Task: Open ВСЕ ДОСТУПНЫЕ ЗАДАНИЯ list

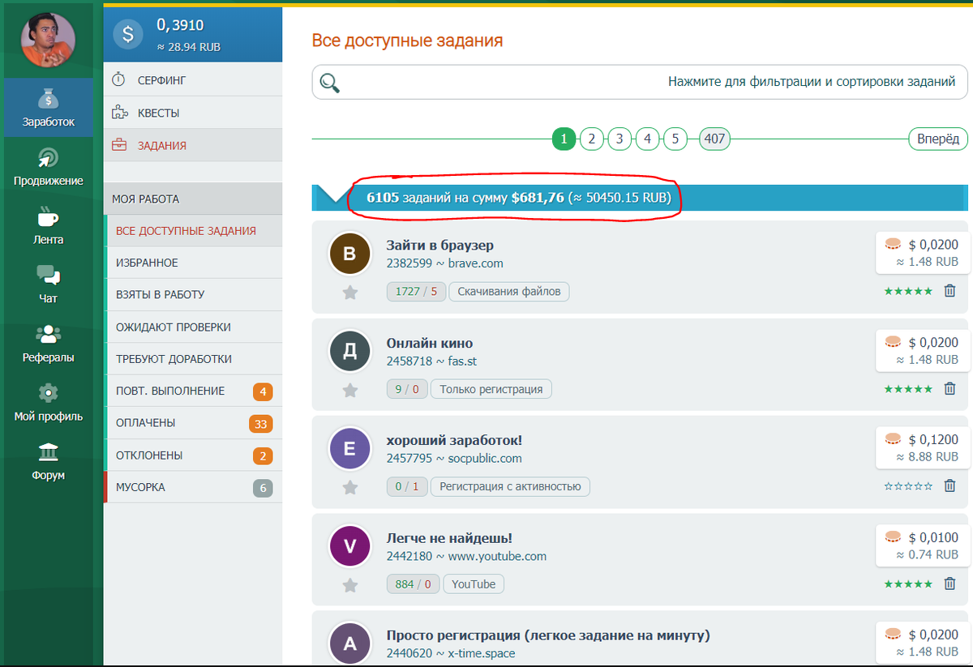Action: point(193,231)
